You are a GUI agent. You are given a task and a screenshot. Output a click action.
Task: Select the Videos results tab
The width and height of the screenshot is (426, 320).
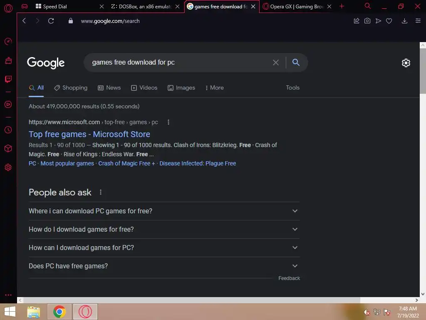(x=144, y=87)
